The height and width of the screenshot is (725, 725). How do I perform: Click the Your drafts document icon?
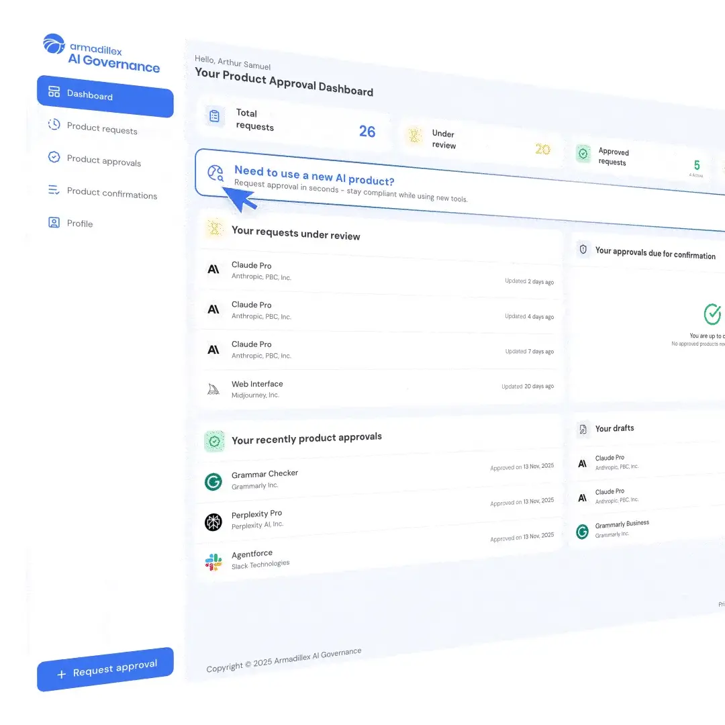pyautogui.click(x=583, y=430)
